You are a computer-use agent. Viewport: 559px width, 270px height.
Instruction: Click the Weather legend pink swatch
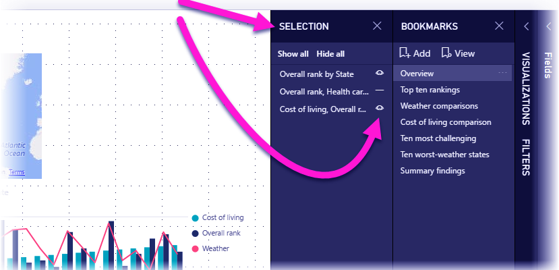pyautogui.click(x=196, y=249)
